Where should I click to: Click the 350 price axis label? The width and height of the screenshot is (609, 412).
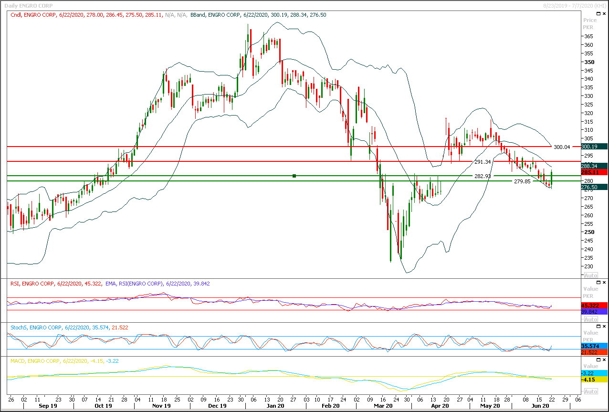coord(589,62)
